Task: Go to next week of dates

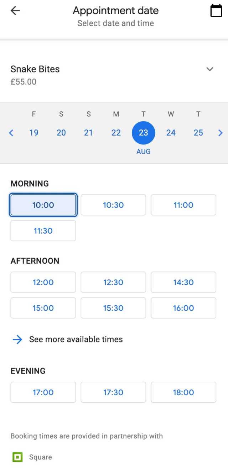Action: tap(220, 133)
